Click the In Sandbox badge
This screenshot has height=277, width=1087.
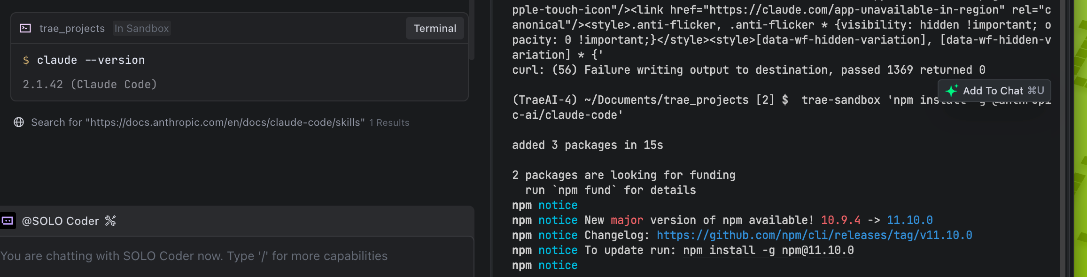pos(141,28)
